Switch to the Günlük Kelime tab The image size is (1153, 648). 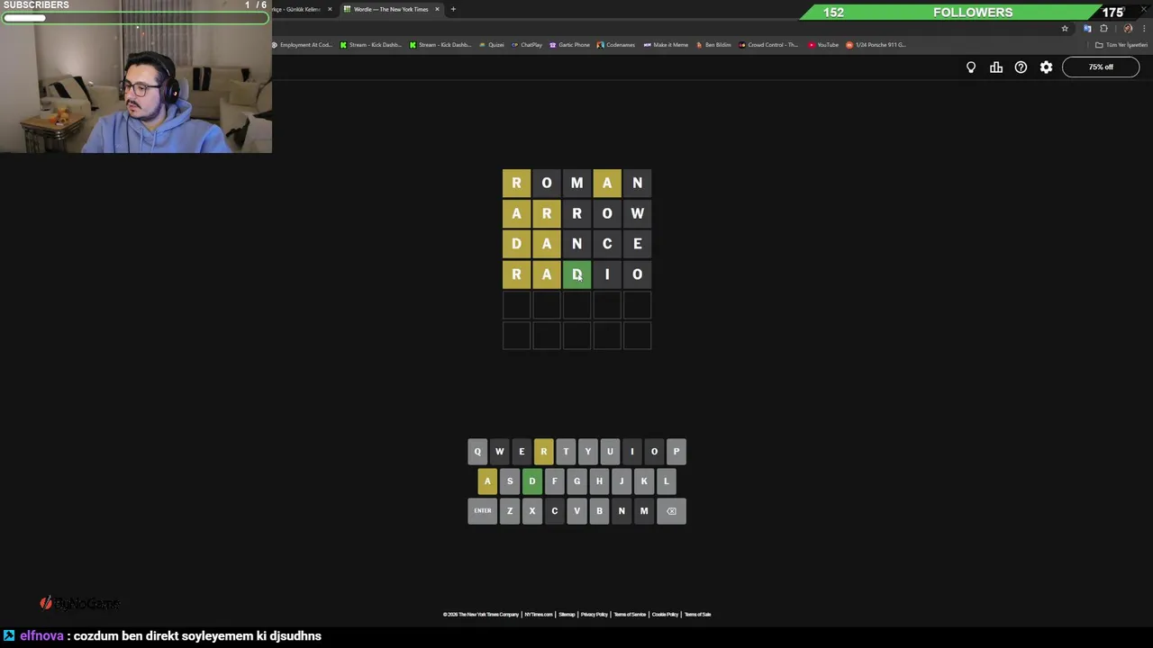click(299, 9)
